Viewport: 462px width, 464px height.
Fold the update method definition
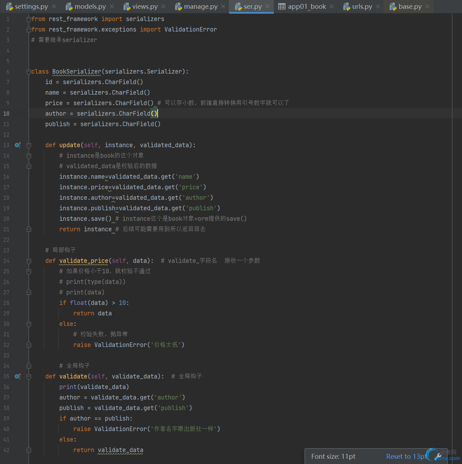point(29,145)
